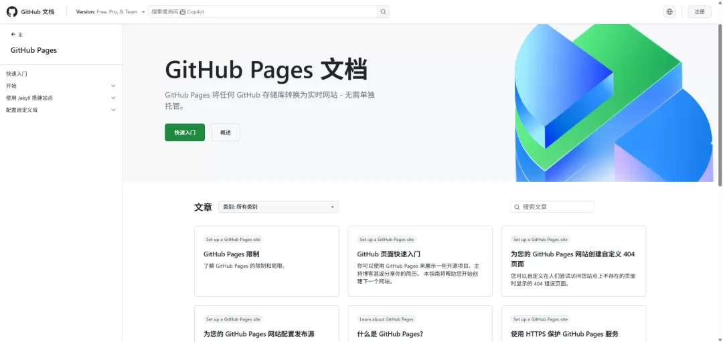Screen dimensions: 723x342
Task: Click Set up tag on 限制 card
Action: 233,239
